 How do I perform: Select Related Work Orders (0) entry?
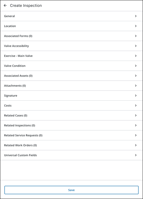(71, 145)
